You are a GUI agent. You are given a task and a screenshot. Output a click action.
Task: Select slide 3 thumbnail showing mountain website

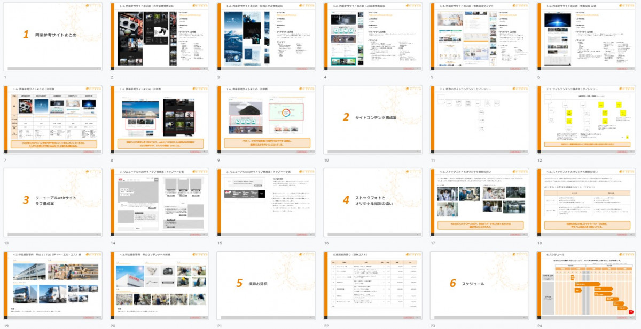point(266,36)
